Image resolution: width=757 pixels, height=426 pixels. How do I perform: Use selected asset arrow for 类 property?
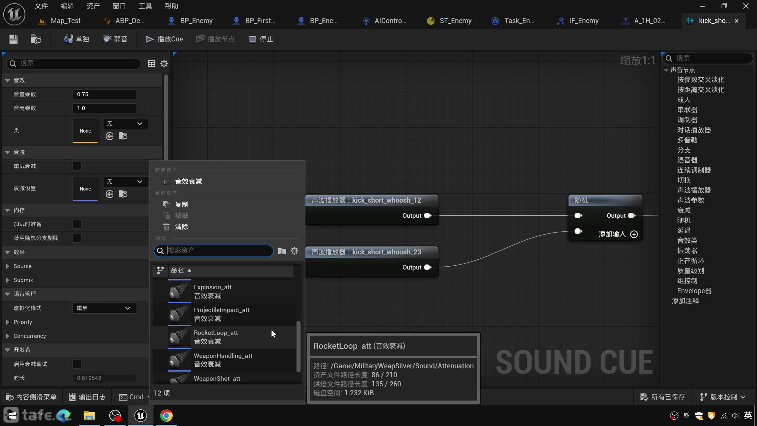pyautogui.click(x=110, y=136)
